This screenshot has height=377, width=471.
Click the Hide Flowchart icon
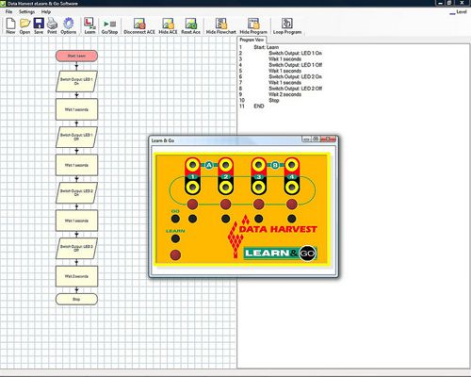[221, 25]
